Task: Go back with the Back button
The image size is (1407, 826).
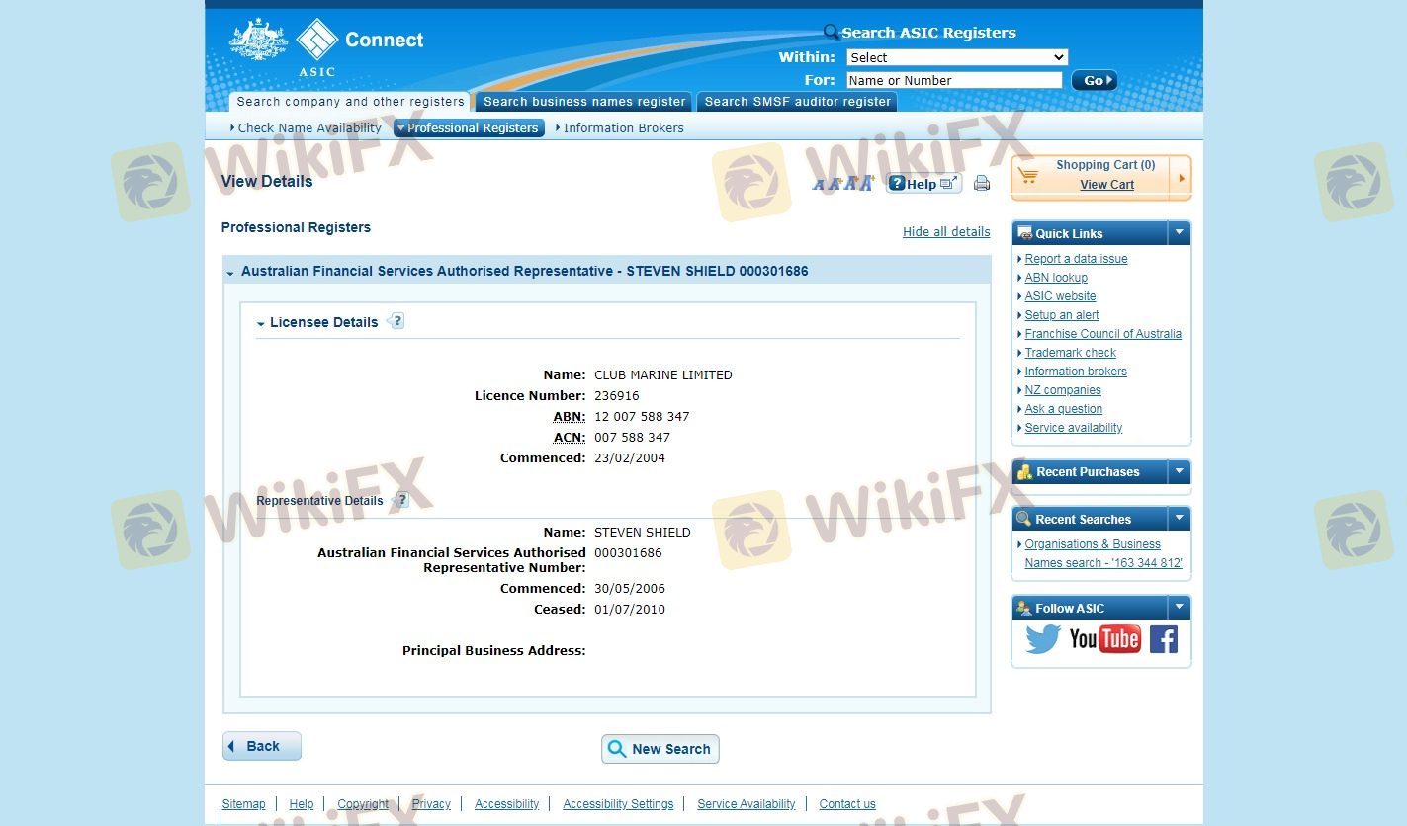Action: 262,746
